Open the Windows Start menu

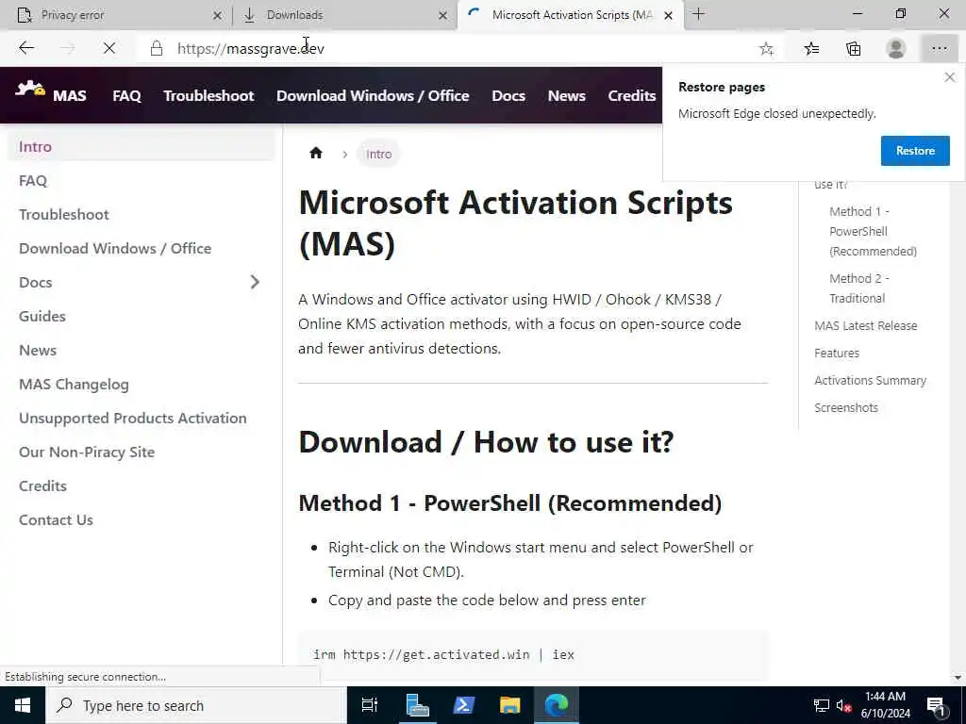(x=23, y=705)
